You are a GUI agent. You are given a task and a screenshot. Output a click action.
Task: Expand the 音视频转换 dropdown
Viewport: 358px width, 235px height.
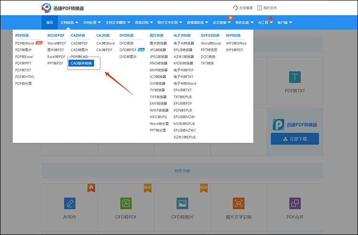coord(198,22)
